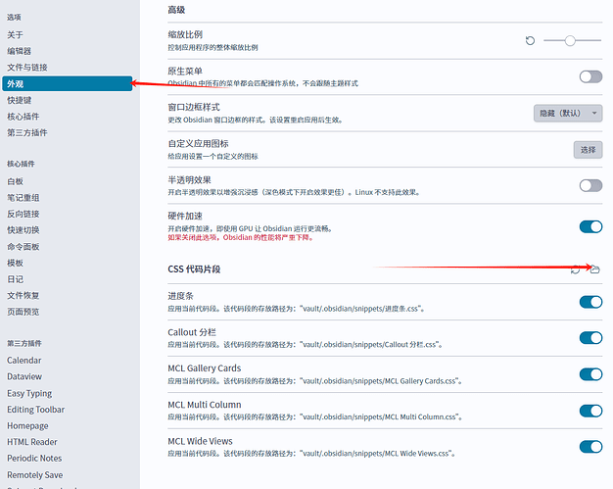613x489 pixels.
Task: Click 选择 button for custom app icon
Action: tap(588, 150)
